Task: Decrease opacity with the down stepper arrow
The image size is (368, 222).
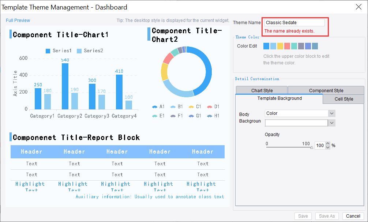Action: 328,147
